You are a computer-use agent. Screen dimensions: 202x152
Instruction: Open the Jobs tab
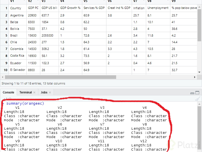coord(44,92)
